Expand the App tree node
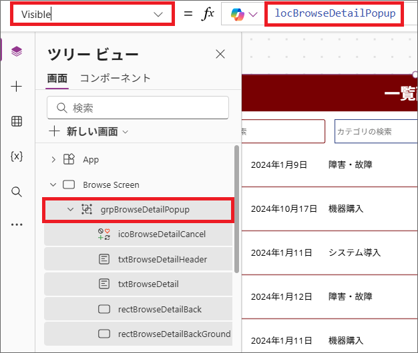Screen dimensions: 418x353 pos(54,160)
